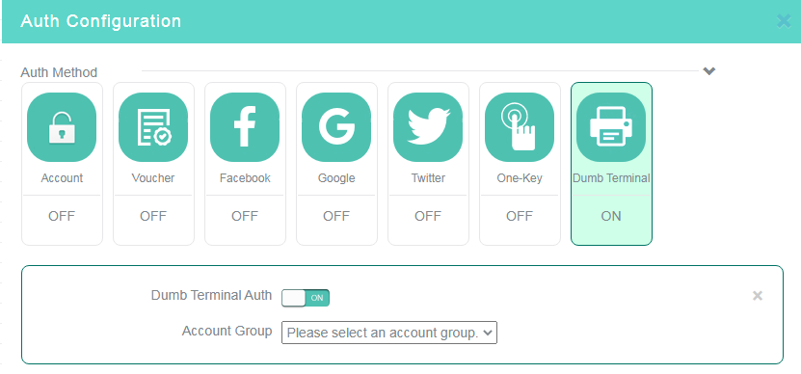Viewport: 801px width, 374px height.
Task: Choose the Voucher certificate icon
Action: click(153, 127)
